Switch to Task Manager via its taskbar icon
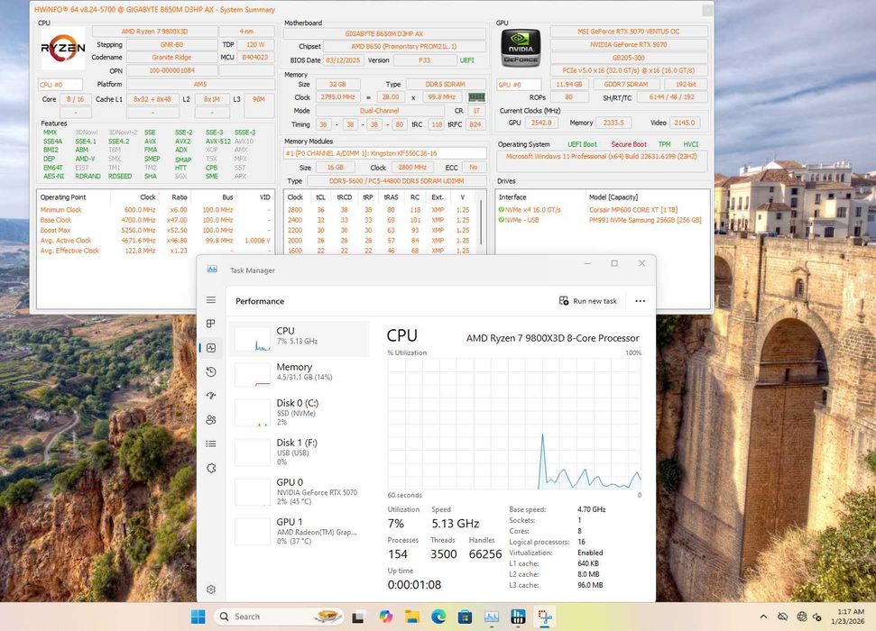This screenshot has height=631, width=876. 492,617
